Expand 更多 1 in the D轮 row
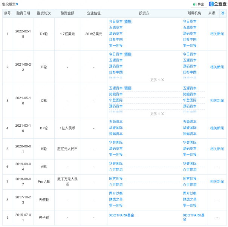This screenshot has height=227, width=228. [x=157, y=80]
